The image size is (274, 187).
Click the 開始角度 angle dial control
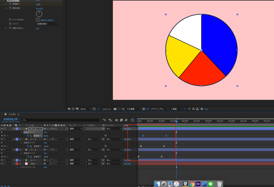pos(39,14)
